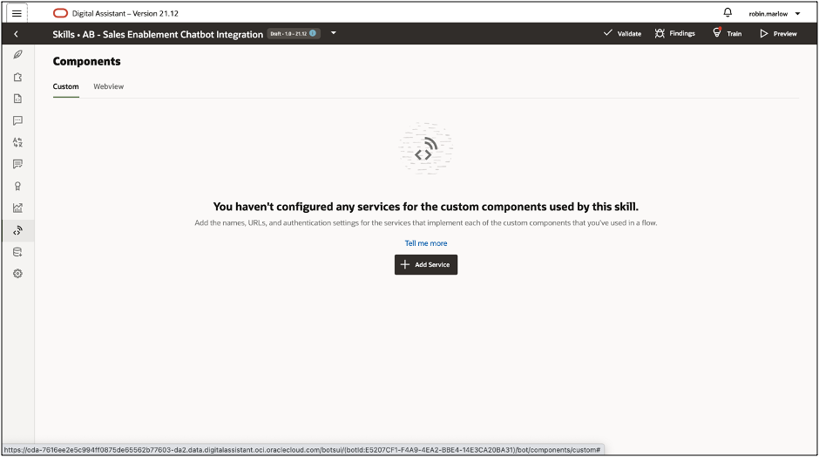Screen dimensions: 819x457
Task: Click the info icon in Draft badge
Action: pyautogui.click(x=313, y=33)
